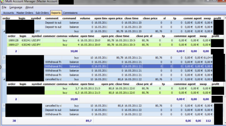Open the Commissions tab
Screen dimensions: 226x126
coord(70,13)
